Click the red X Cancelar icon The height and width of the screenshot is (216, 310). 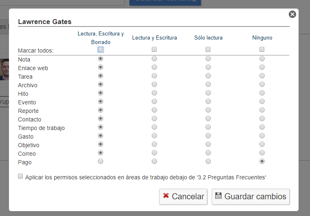(166, 196)
